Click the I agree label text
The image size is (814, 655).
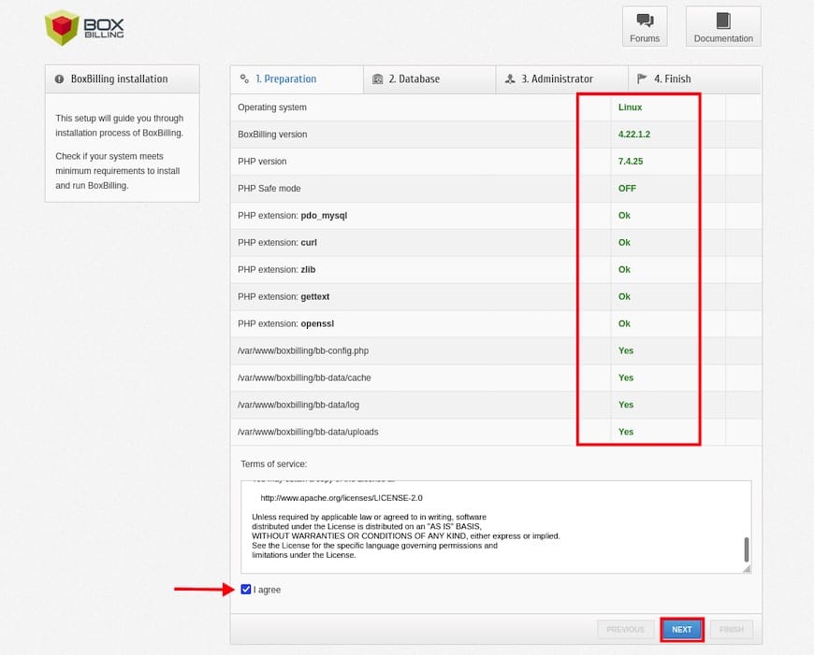coord(267,590)
